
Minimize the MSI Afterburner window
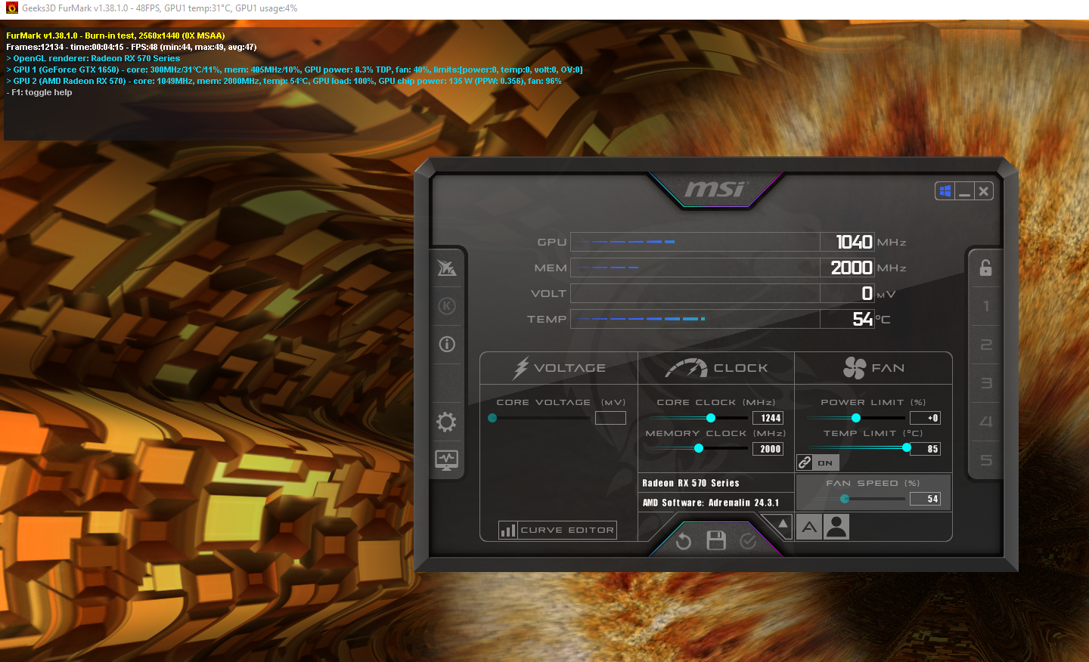pos(964,191)
